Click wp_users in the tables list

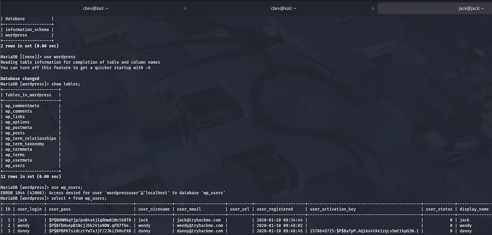tap(15, 166)
